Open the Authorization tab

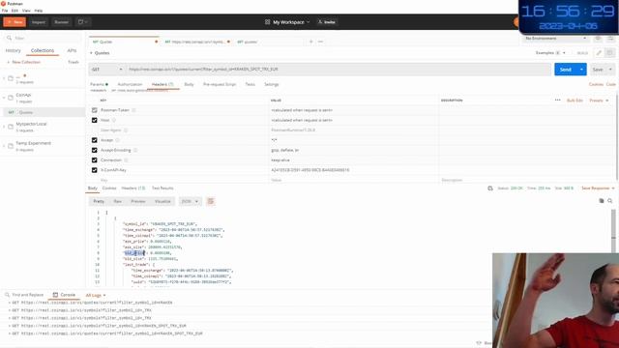[130, 84]
